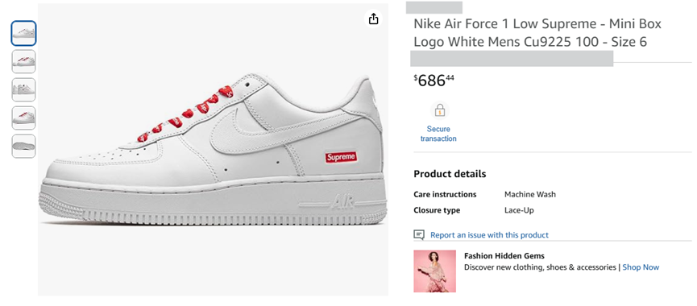697x306 pixels.
Task: Show the second thumbnail of the shoe pair
Action: 23,61
